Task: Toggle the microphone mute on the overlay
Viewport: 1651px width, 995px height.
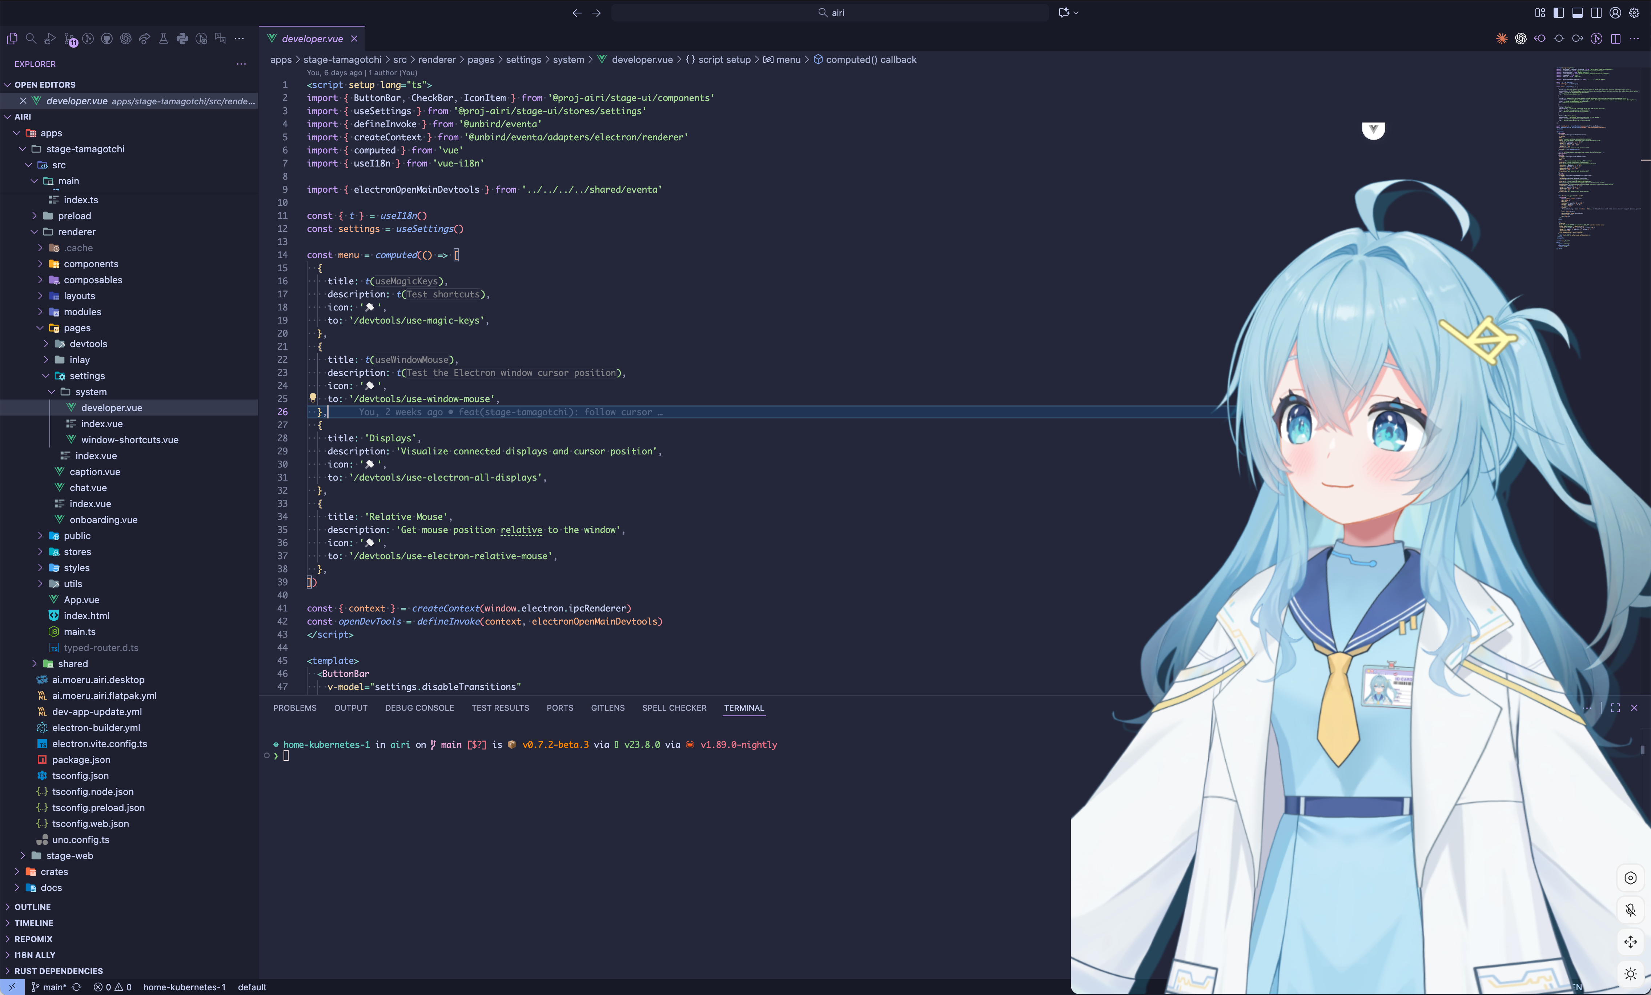Action: (x=1630, y=910)
